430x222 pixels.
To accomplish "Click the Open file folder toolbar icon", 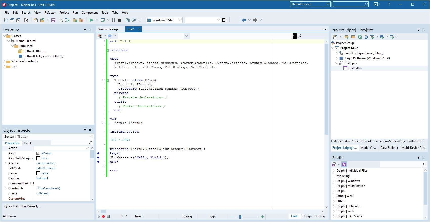I will tap(42, 20).
